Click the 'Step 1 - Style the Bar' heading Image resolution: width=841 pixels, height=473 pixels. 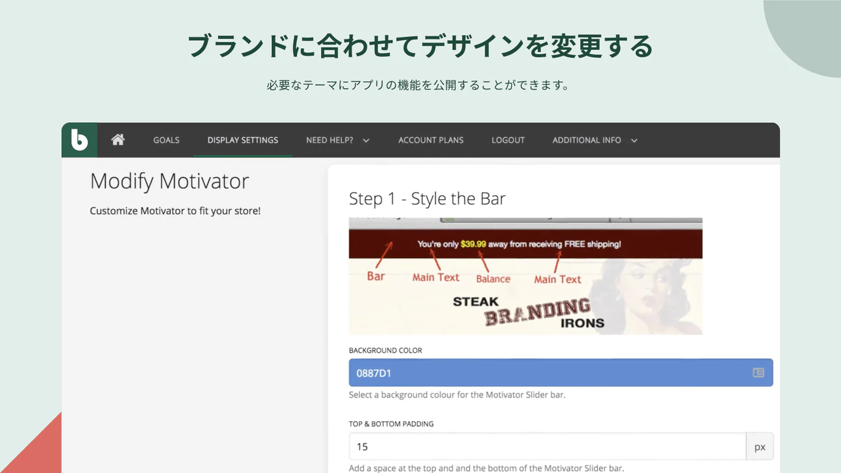(x=427, y=199)
